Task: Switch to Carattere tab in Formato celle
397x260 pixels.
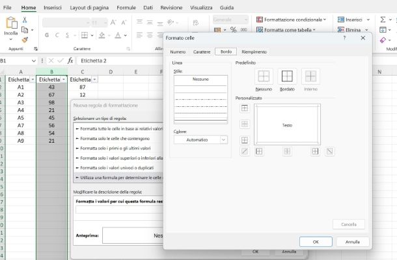Action: tap(202, 51)
